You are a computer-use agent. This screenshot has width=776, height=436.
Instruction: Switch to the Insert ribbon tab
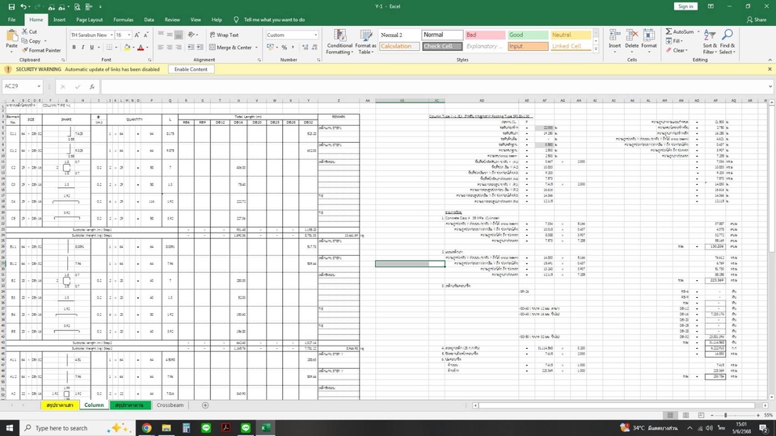[59, 19]
